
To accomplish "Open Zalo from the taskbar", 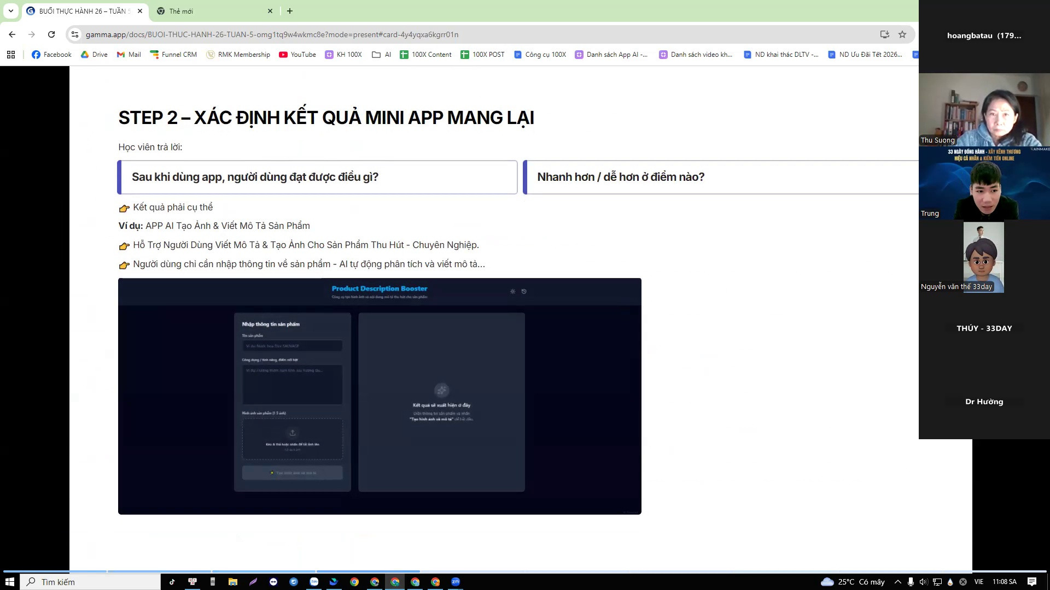I will click(x=314, y=582).
